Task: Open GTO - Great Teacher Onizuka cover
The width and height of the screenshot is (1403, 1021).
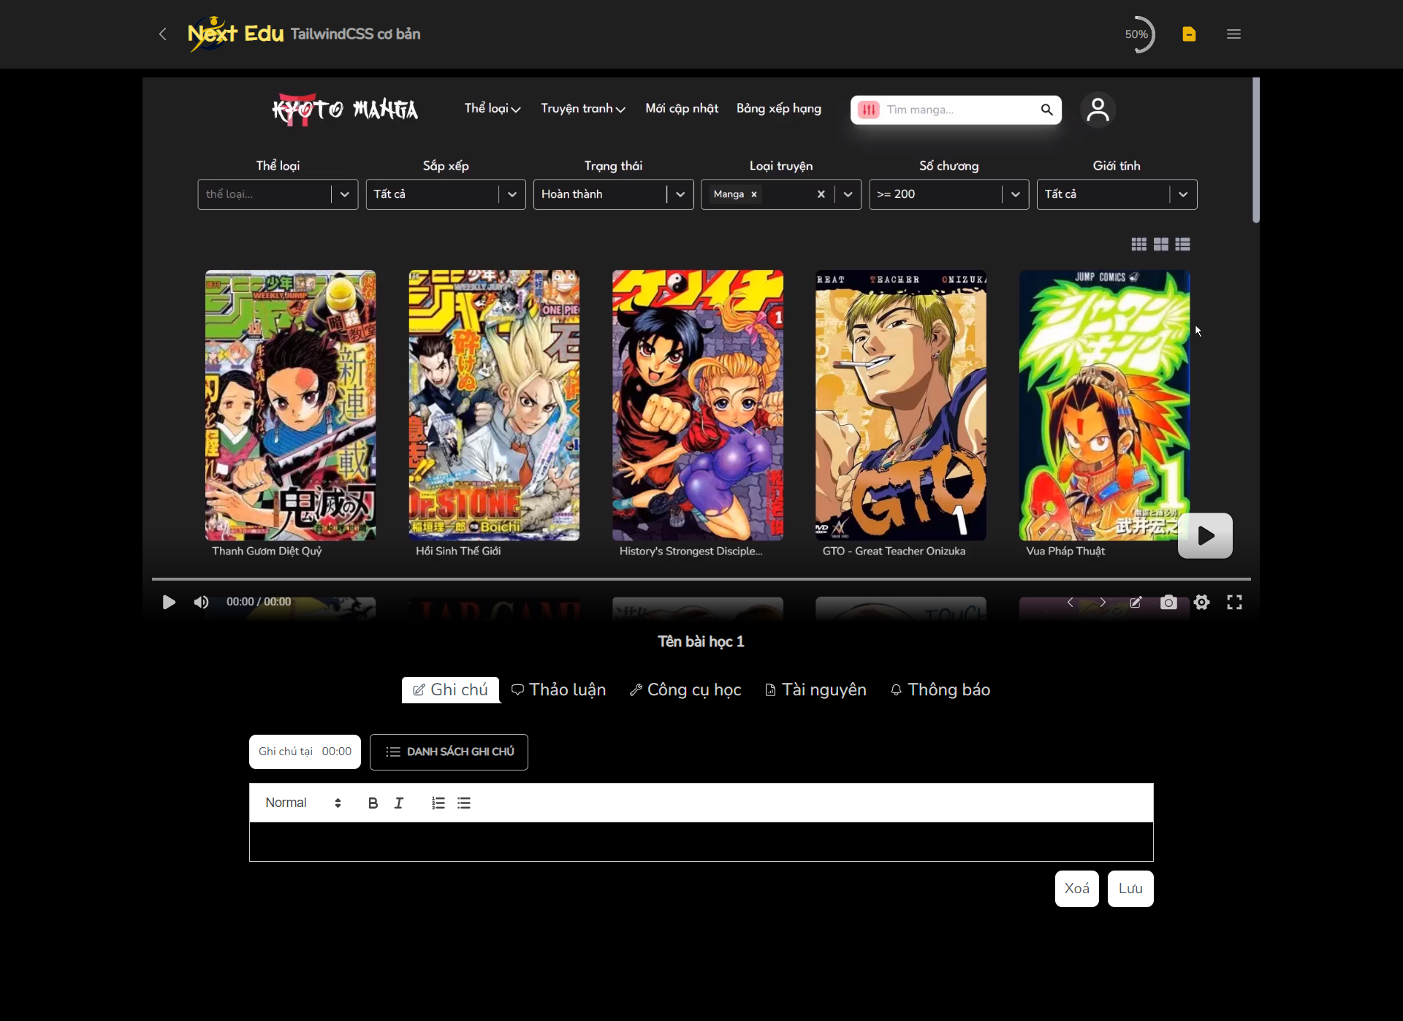Action: pos(901,405)
